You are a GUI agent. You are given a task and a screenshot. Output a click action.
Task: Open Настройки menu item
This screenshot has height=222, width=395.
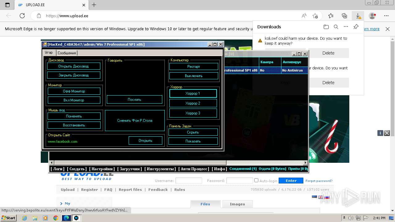coord(102,169)
